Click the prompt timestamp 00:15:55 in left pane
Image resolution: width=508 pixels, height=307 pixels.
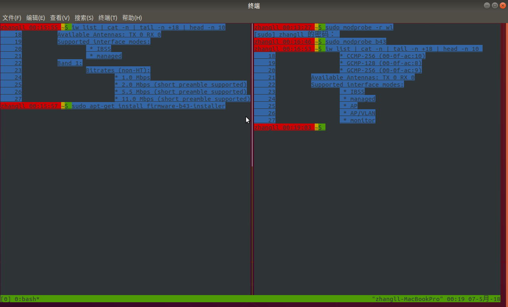43,27
